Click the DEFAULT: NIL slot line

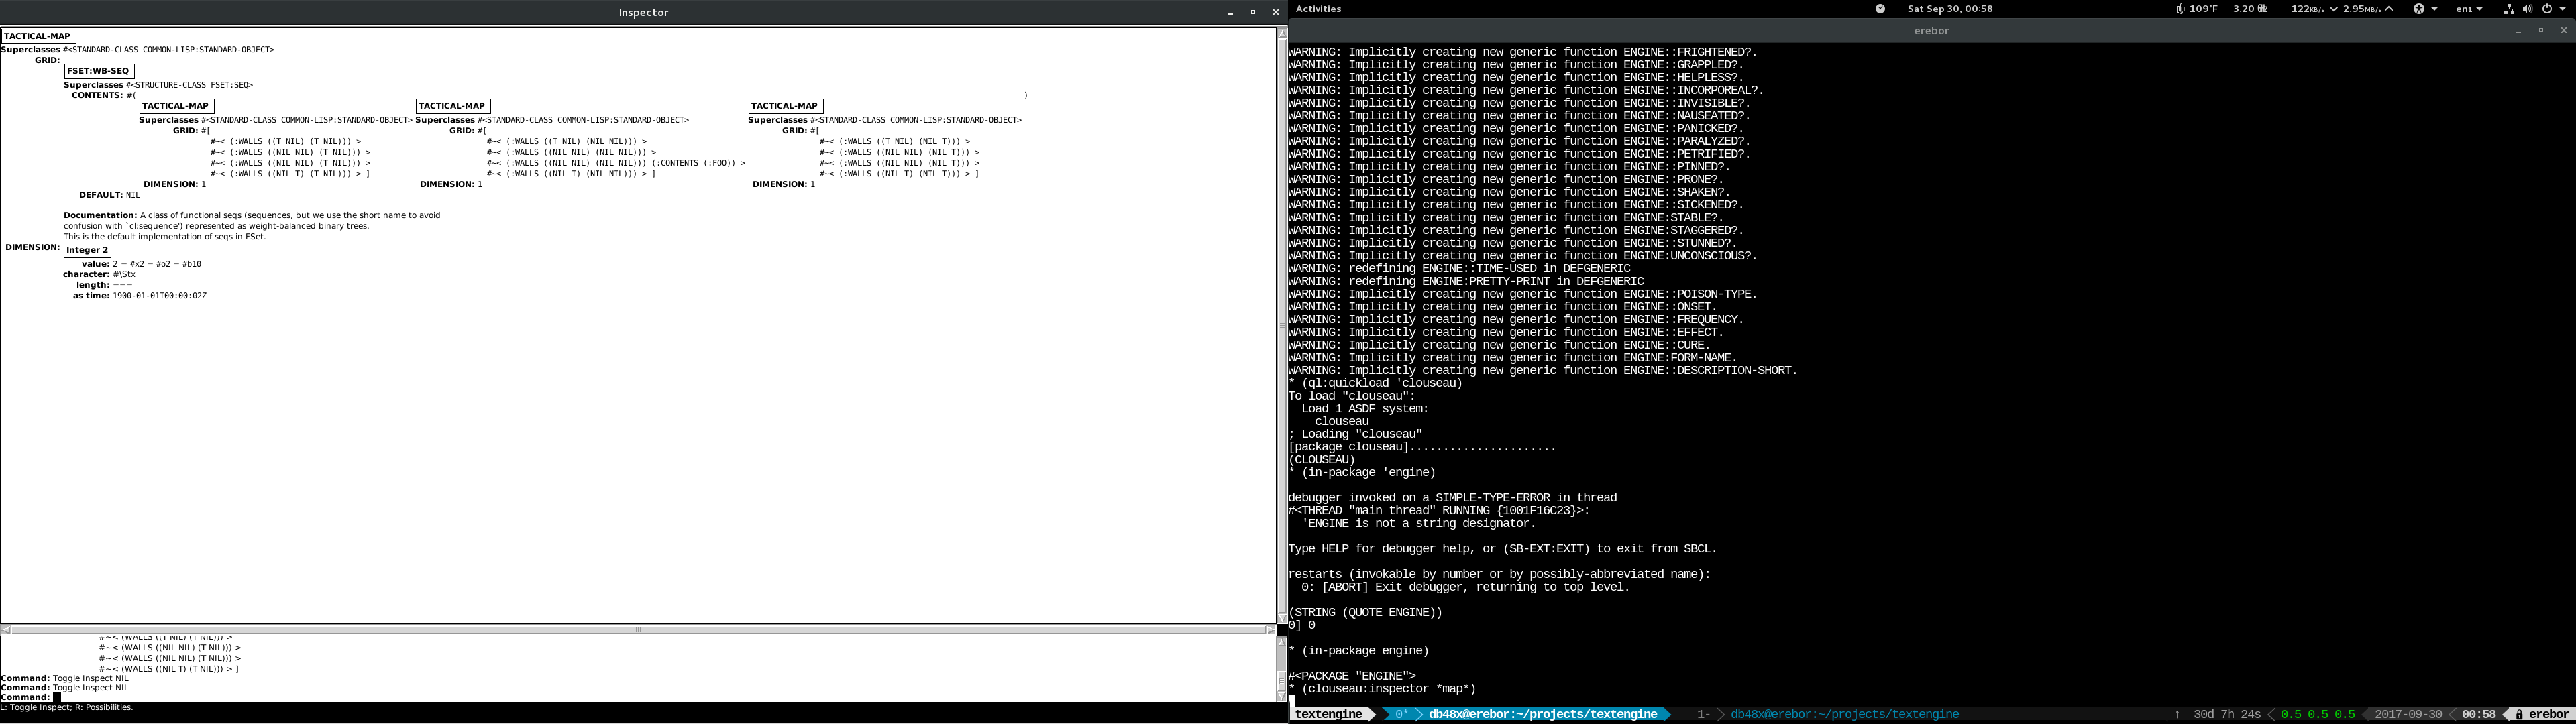pyautogui.click(x=110, y=195)
